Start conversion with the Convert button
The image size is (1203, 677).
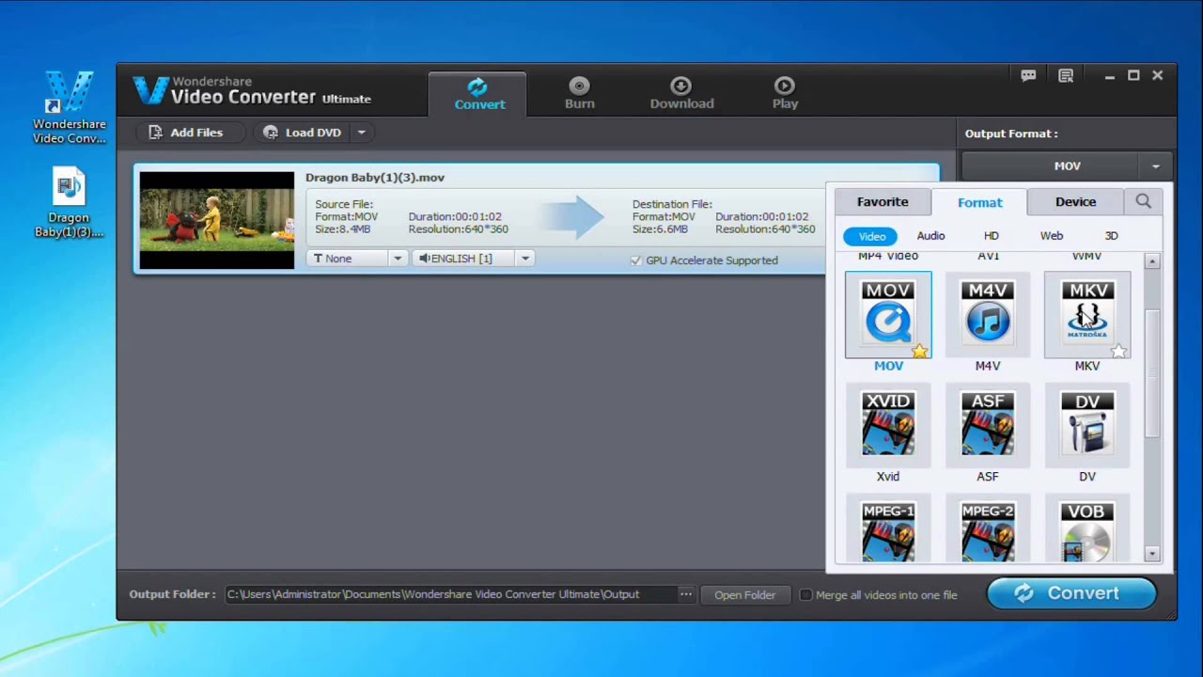[1071, 593]
